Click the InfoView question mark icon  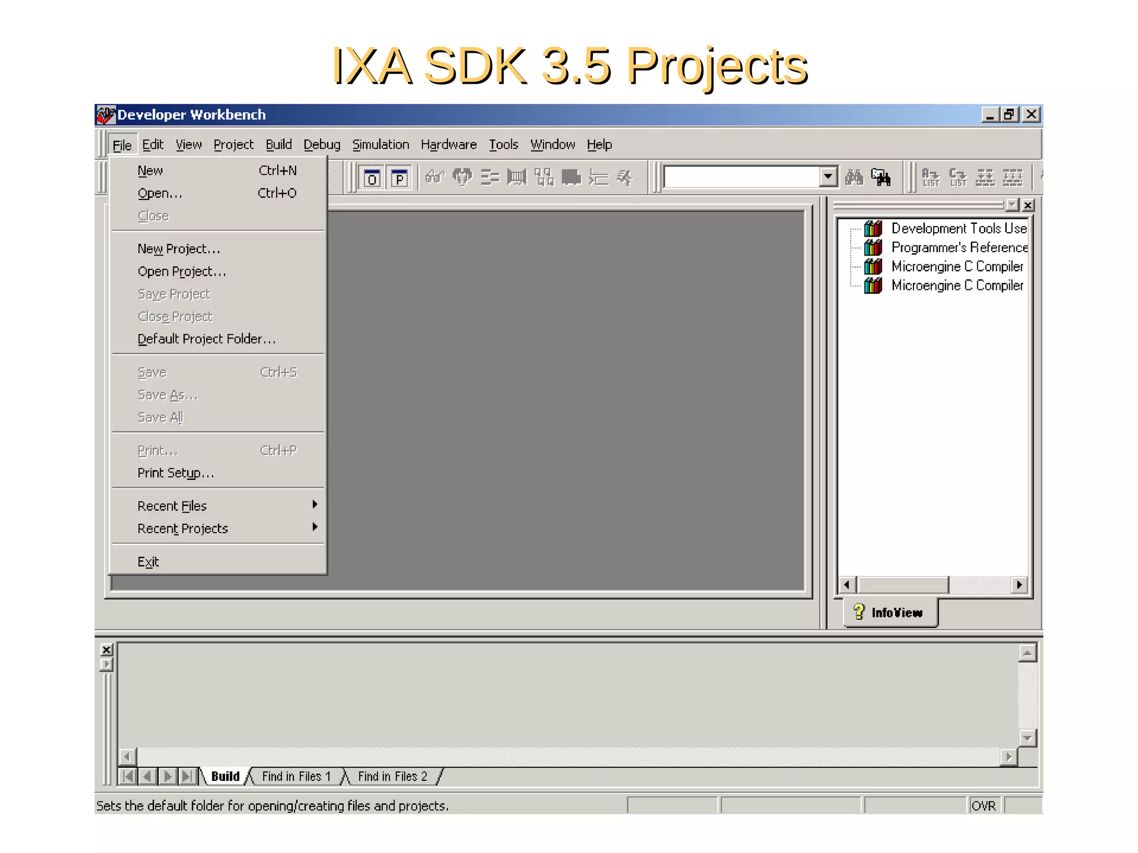click(859, 612)
